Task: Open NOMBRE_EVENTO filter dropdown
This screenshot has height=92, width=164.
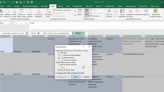Action: pyautogui.click(x=104, y=36)
